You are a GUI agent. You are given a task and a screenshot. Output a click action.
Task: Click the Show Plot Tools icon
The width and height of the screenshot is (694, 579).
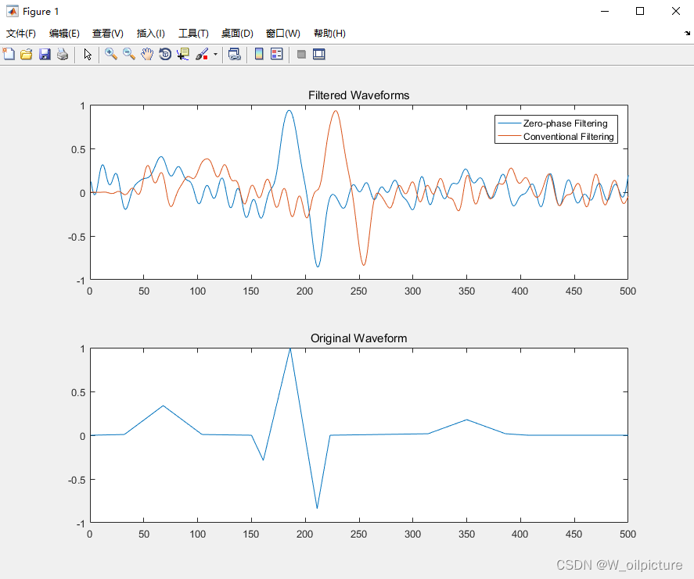(319, 55)
